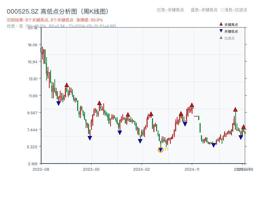Click the 2024-02 x-axis date label

click(x=141, y=169)
